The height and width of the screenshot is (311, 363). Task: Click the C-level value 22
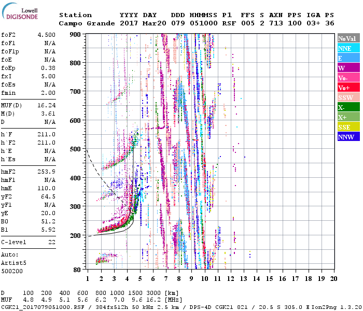coord(52,242)
